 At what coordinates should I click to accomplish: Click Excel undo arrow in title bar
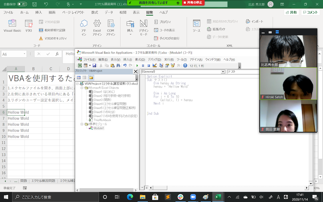[x=46, y=4]
